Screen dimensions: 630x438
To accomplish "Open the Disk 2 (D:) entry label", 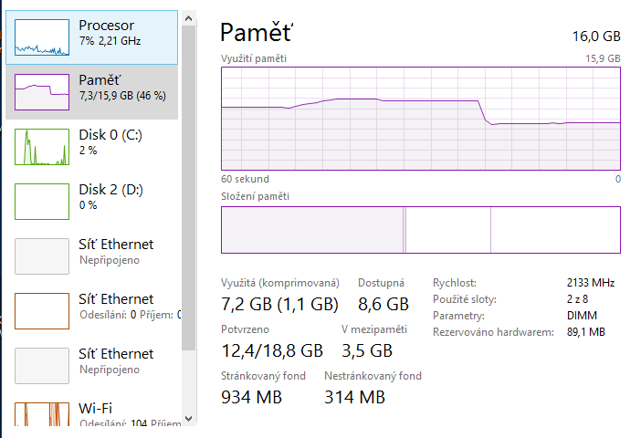I will pyautogui.click(x=112, y=190).
